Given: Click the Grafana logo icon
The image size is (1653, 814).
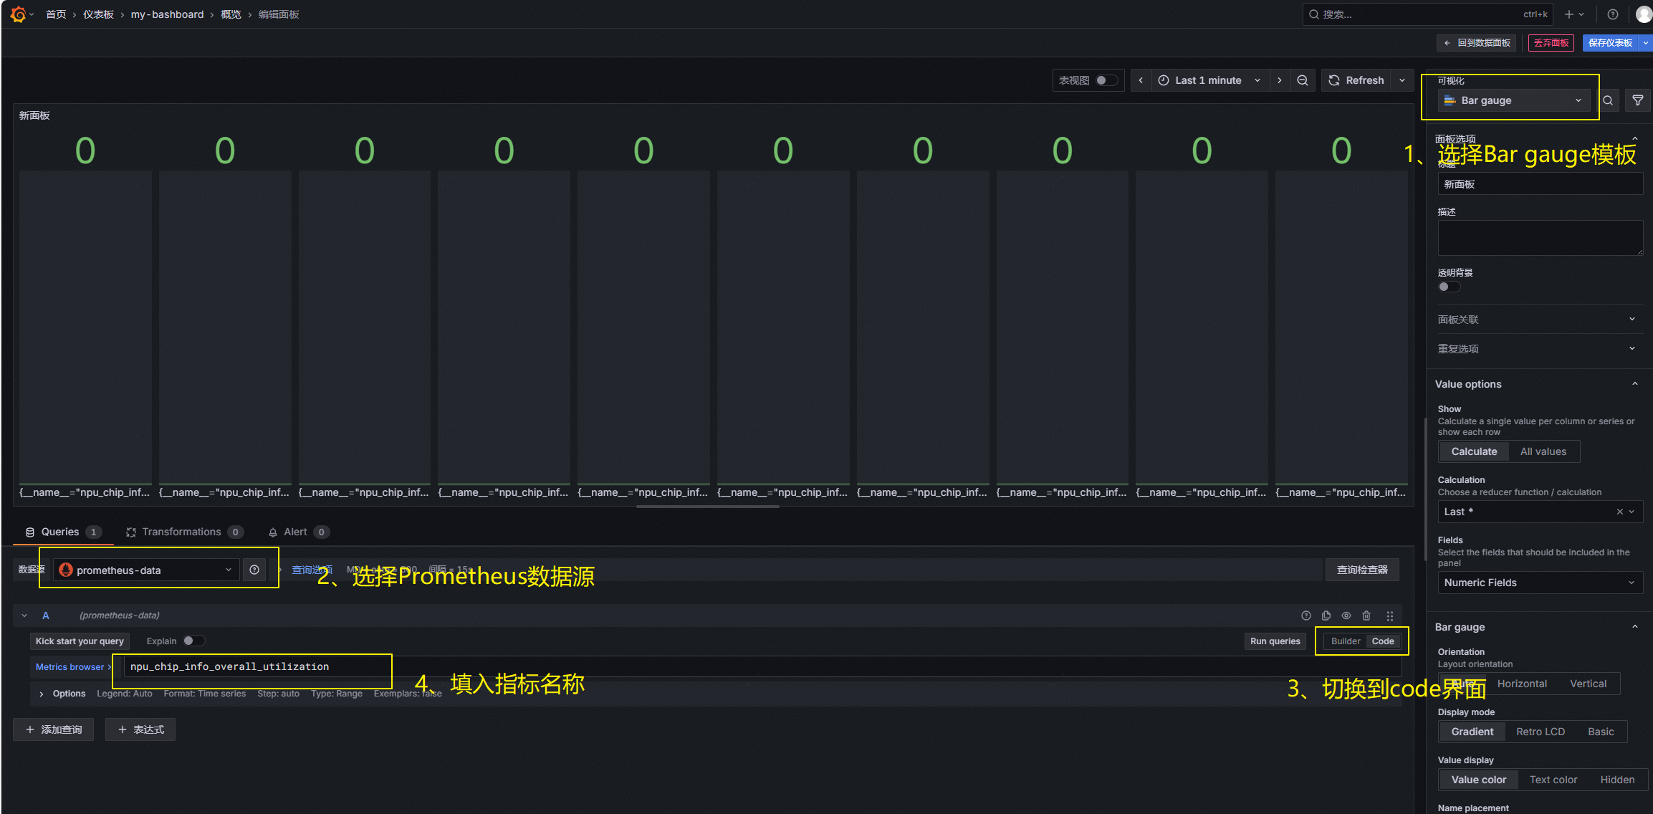Looking at the screenshot, I should pyautogui.click(x=19, y=14).
